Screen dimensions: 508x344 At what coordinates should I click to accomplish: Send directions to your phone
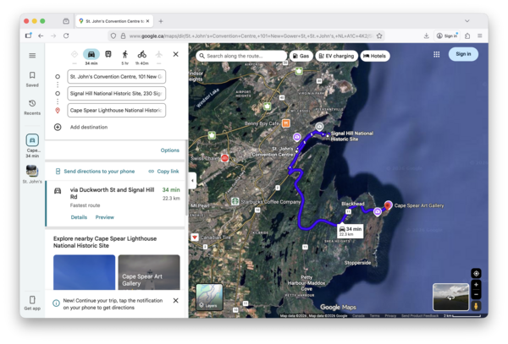95,172
